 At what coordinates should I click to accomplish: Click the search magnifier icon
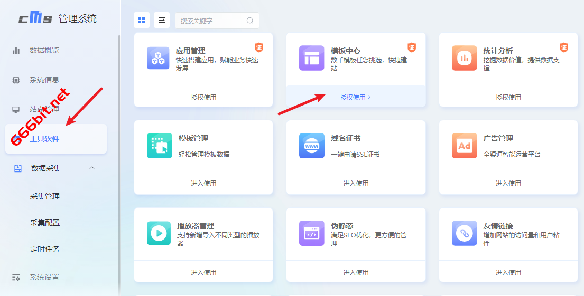tap(250, 21)
